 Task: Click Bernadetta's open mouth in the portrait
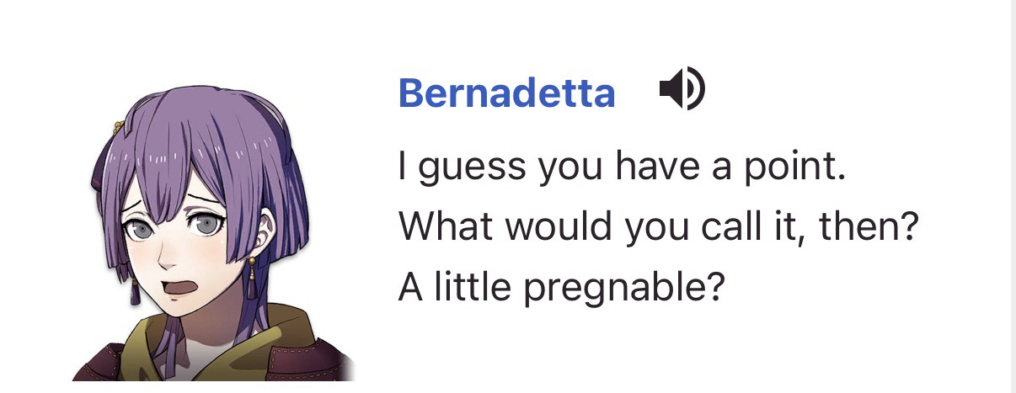click(x=182, y=289)
